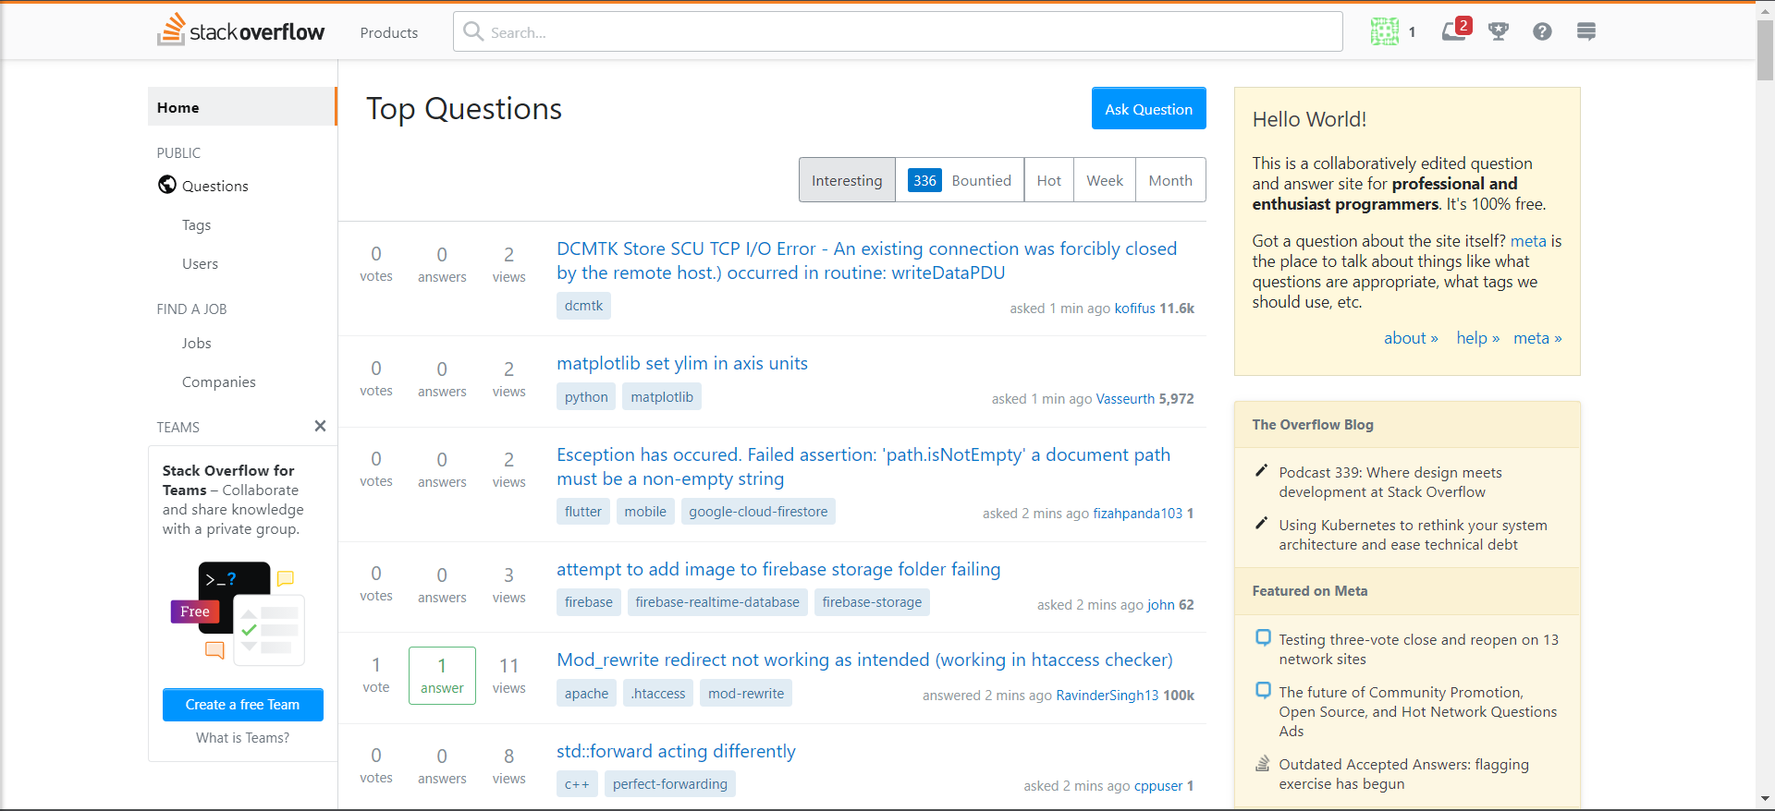
Task: Open user RavinderSingh13 profile
Action: click(x=1107, y=696)
